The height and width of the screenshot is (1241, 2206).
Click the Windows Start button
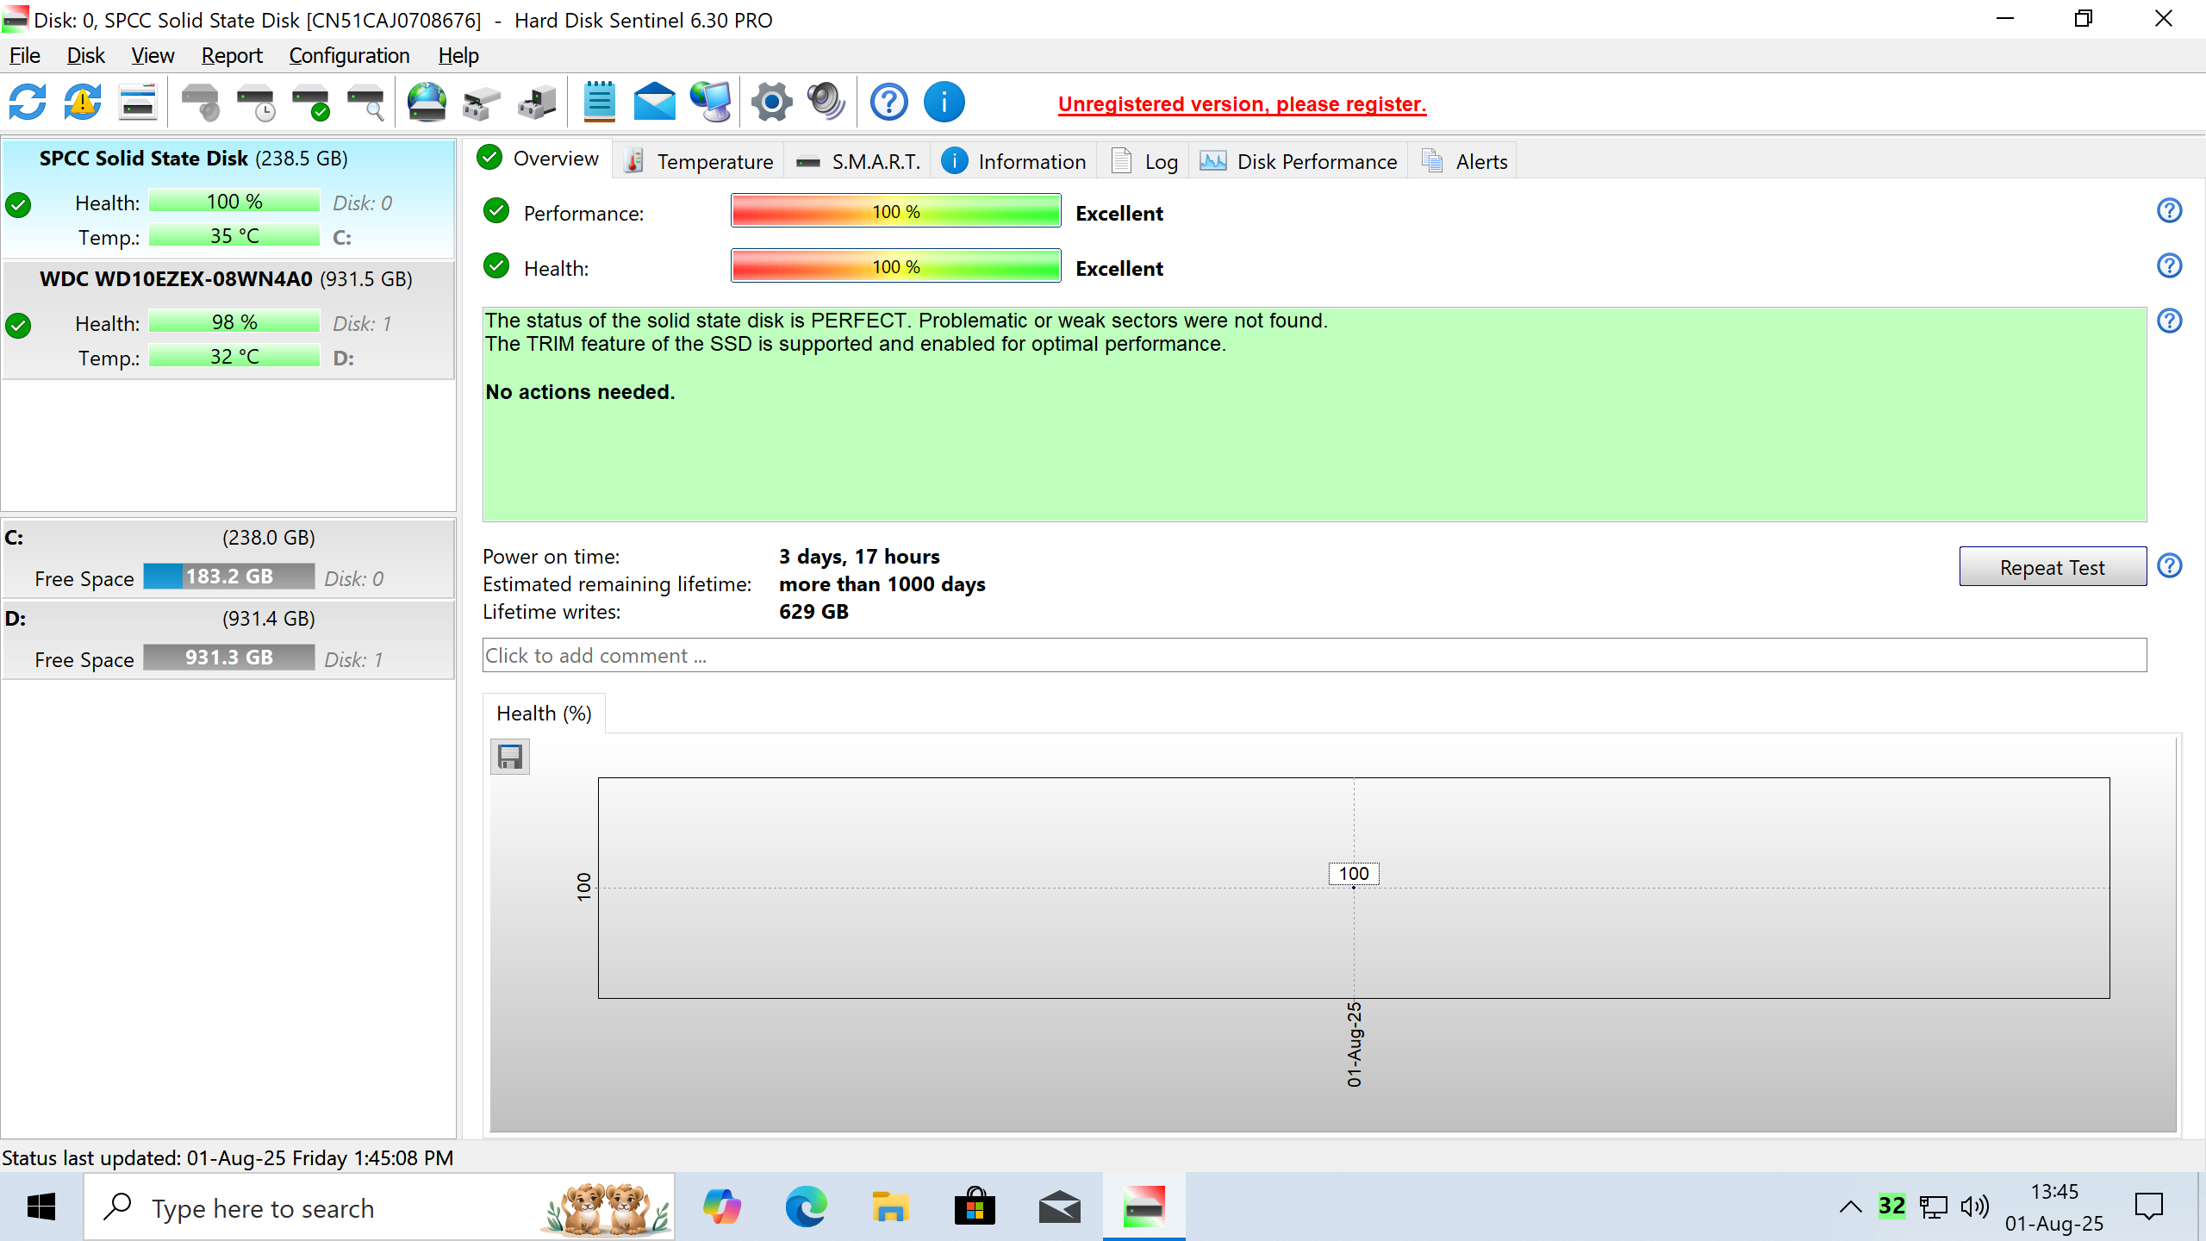(x=41, y=1207)
